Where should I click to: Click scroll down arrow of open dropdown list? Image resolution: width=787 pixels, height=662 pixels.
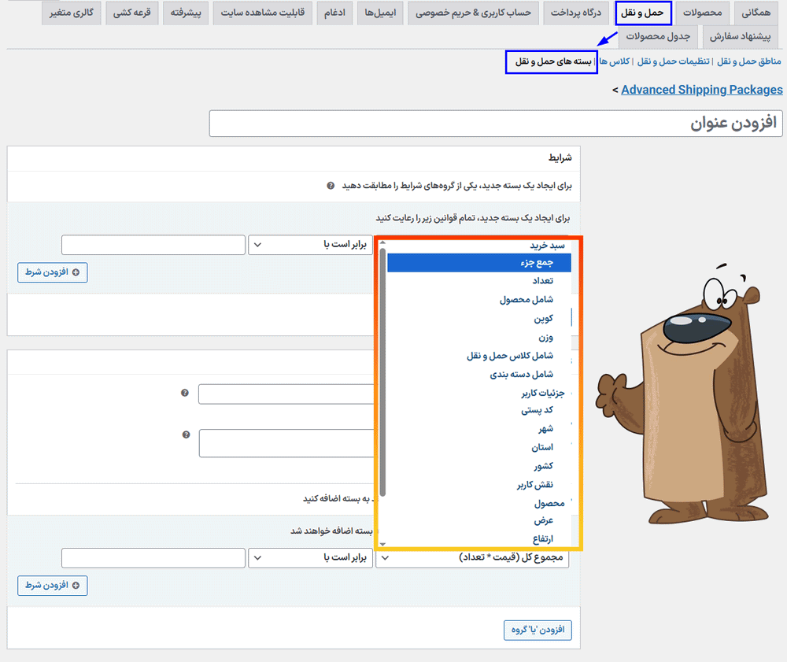(x=382, y=544)
